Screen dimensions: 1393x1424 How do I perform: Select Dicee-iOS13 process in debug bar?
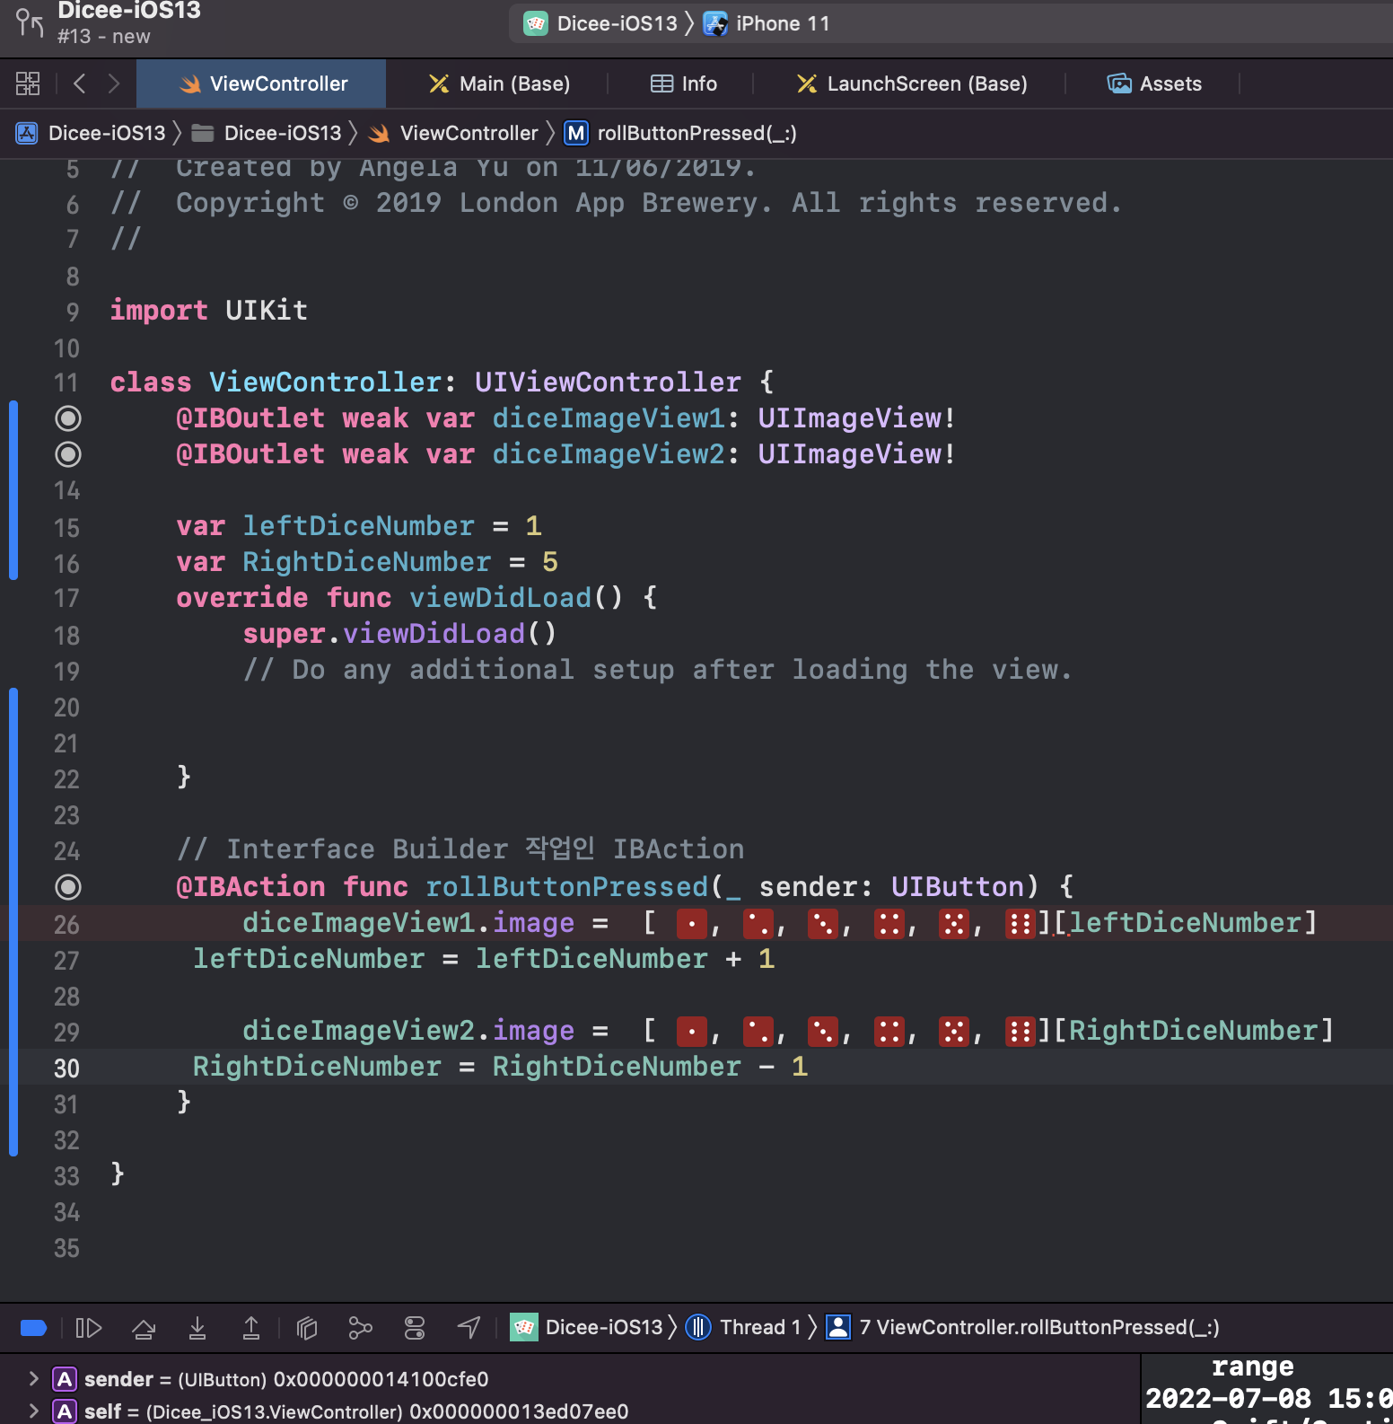point(587,1327)
